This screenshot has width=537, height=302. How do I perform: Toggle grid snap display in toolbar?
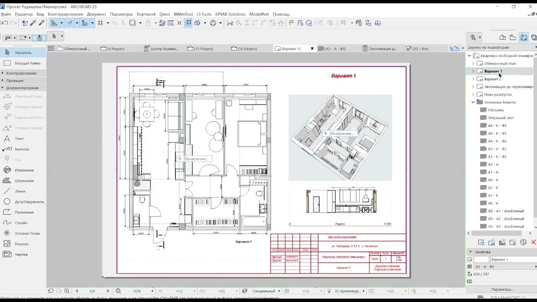click(x=100, y=23)
